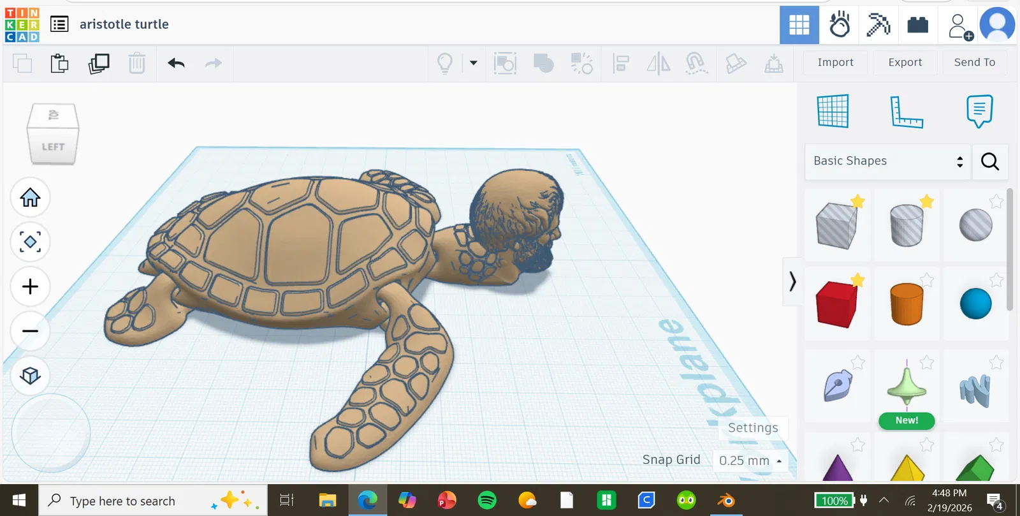Click the undo arrow icon
The image size is (1020, 516).
point(176,63)
